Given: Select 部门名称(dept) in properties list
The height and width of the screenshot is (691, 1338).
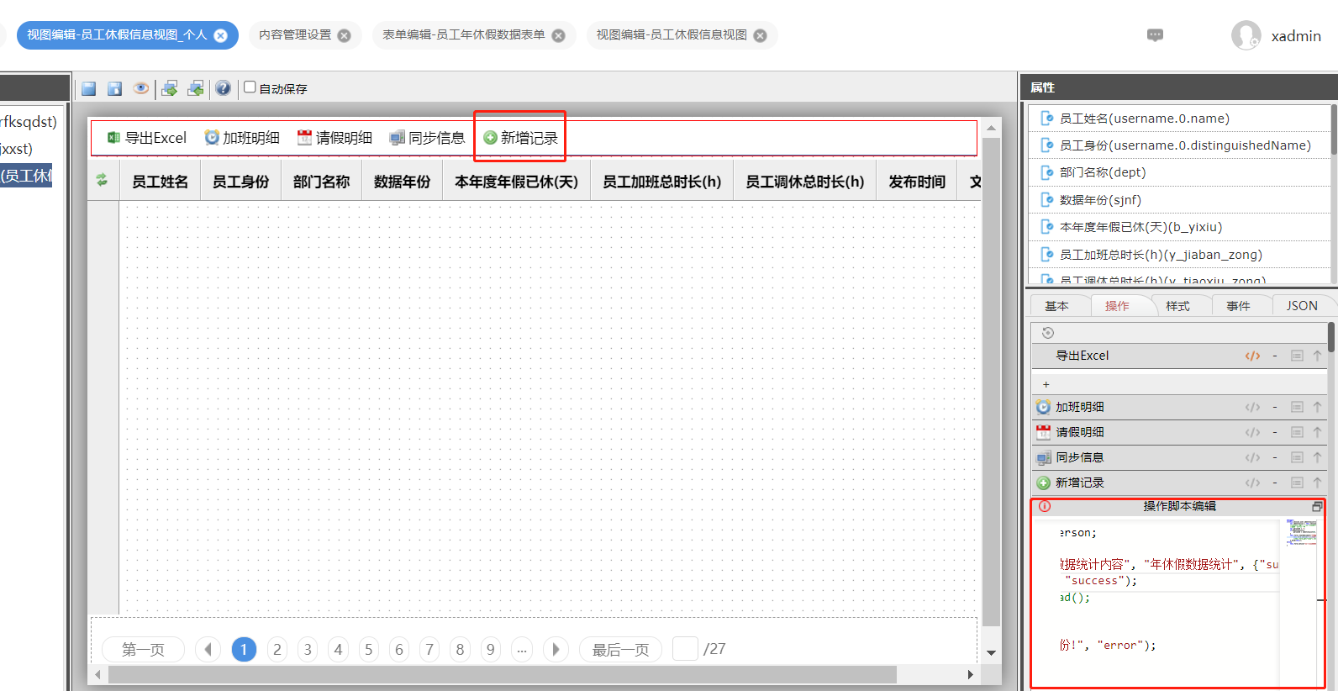Looking at the screenshot, I should tap(1180, 172).
